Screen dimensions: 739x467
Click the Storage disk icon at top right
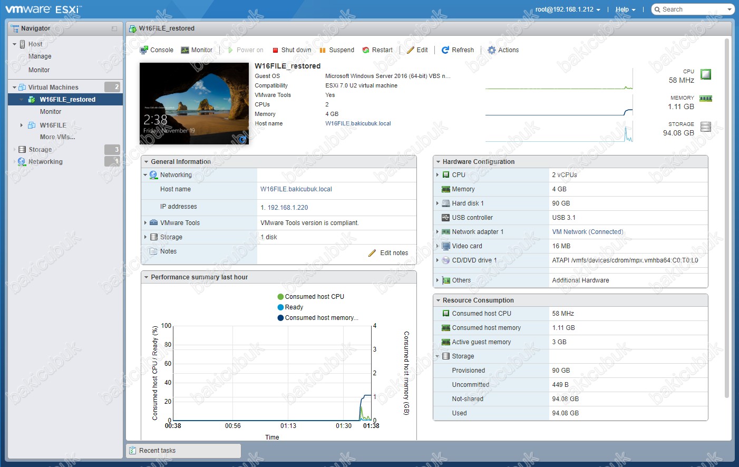click(706, 127)
